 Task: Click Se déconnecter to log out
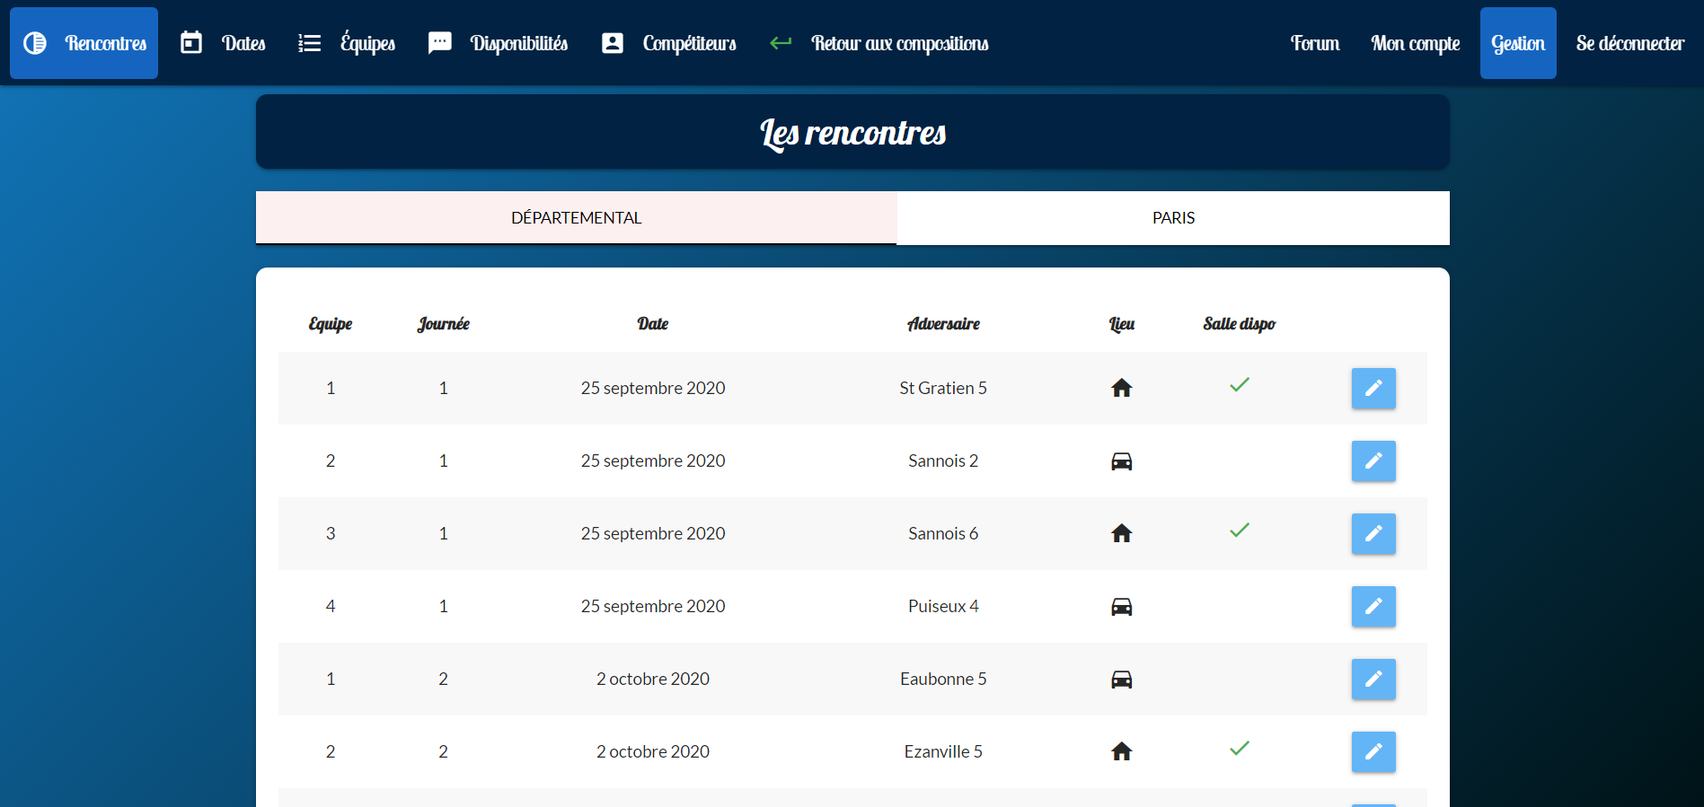coord(1629,43)
